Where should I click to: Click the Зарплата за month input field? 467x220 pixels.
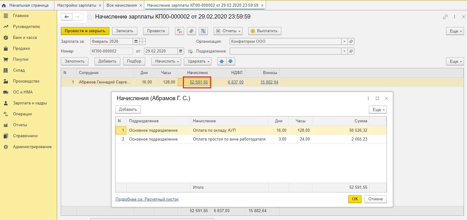tap(111, 41)
